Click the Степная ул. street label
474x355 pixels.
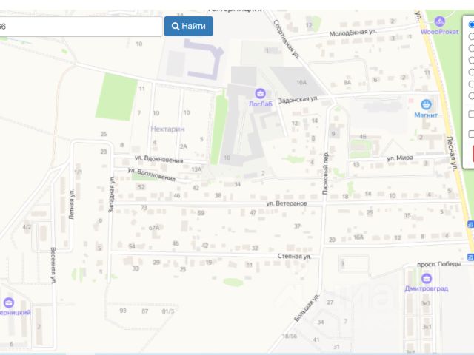pos(293,256)
